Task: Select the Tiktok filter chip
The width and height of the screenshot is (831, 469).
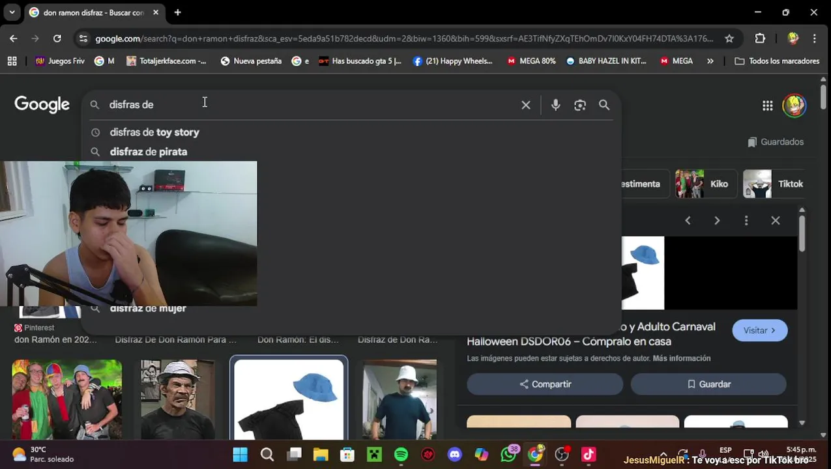Action: click(774, 184)
